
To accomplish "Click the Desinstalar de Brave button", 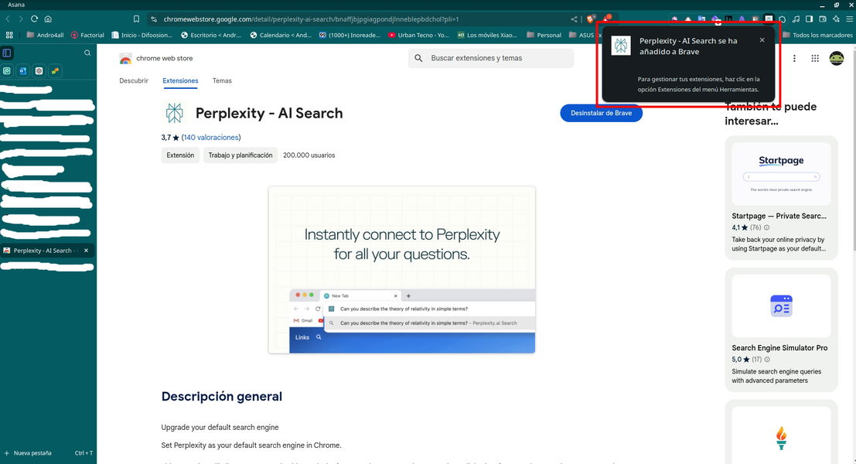I will pos(601,113).
